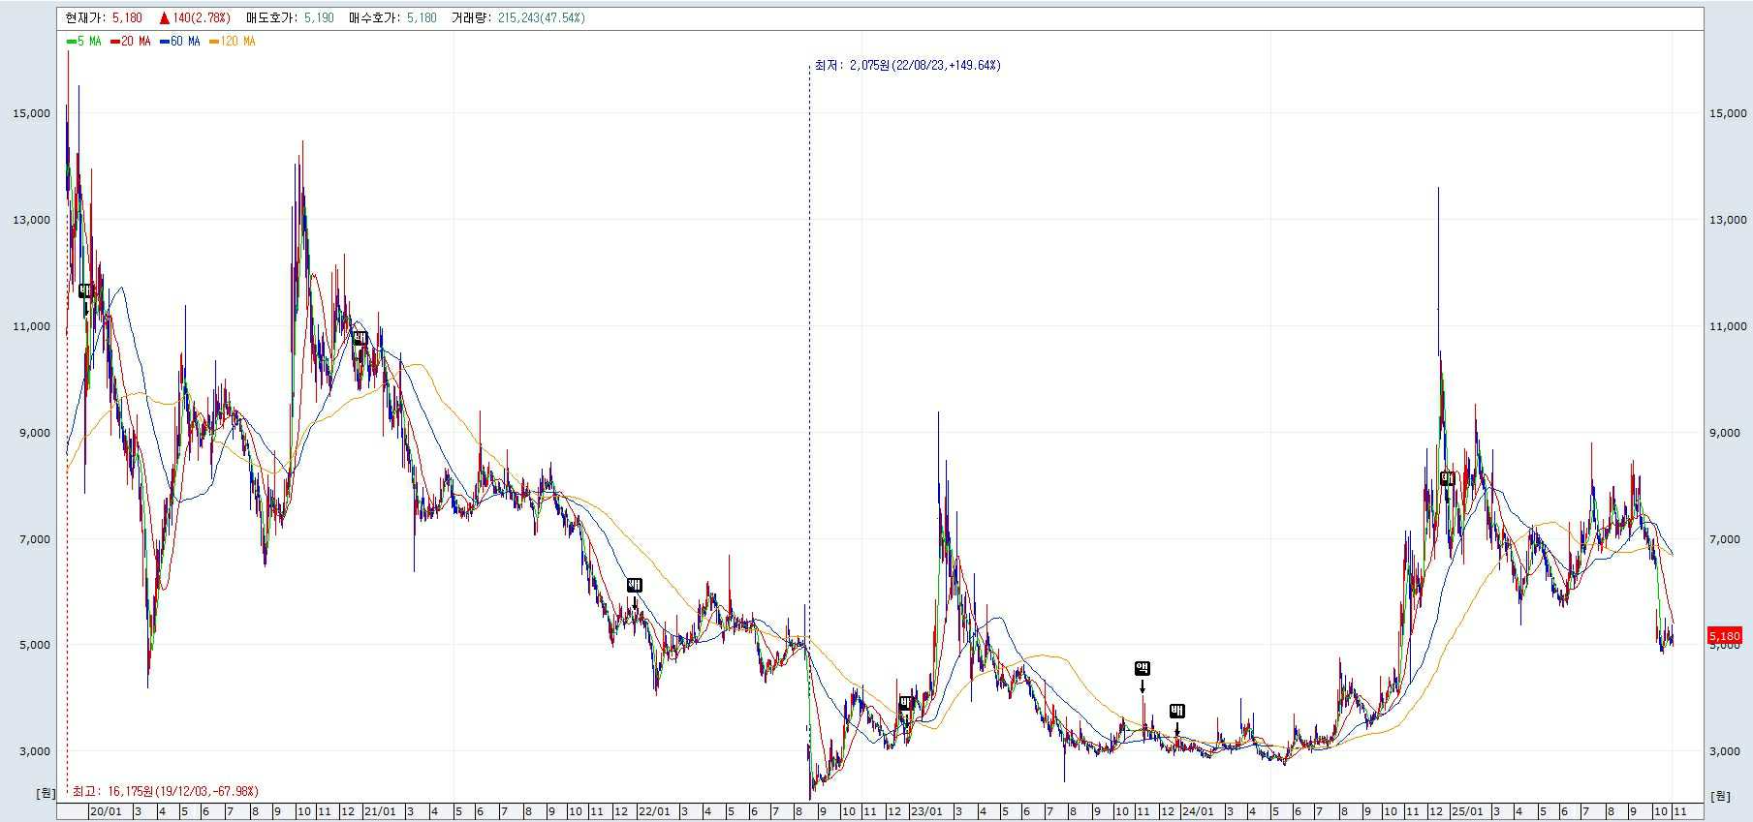1753x822 pixels.
Task: Click the 배 marker just before 23/01
Action: pos(906,704)
